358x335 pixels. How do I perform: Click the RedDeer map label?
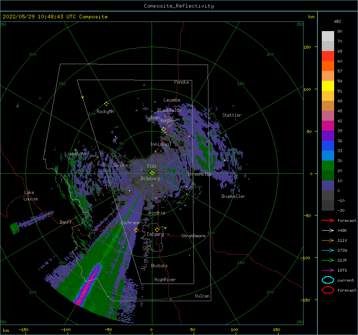coord(169,121)
